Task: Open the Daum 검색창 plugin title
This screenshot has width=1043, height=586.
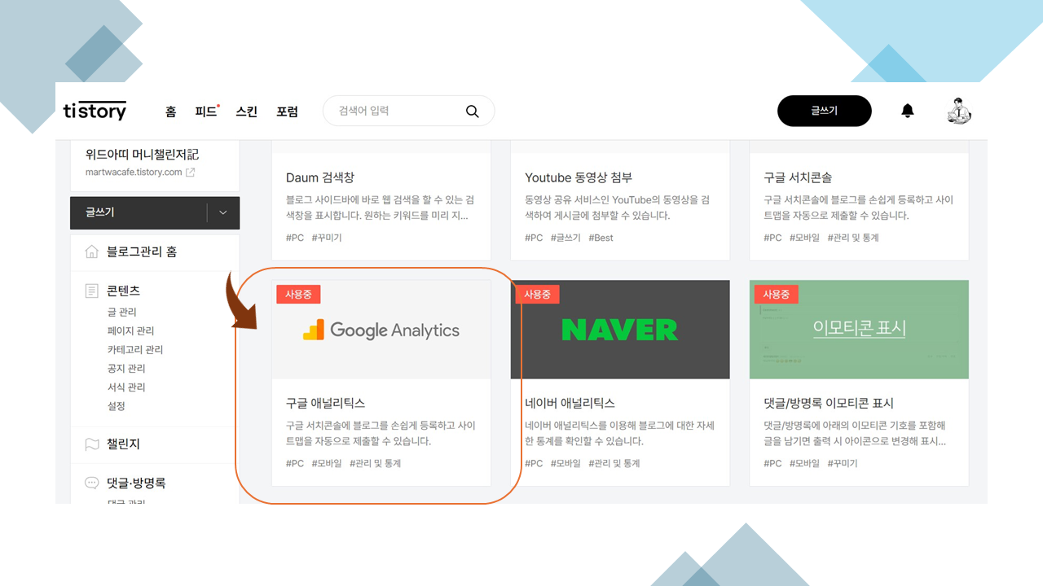Action: pyautogui.click(x=320, y=177)
